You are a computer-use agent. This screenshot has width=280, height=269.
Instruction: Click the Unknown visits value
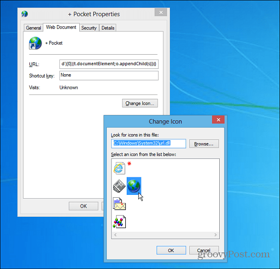69,87
